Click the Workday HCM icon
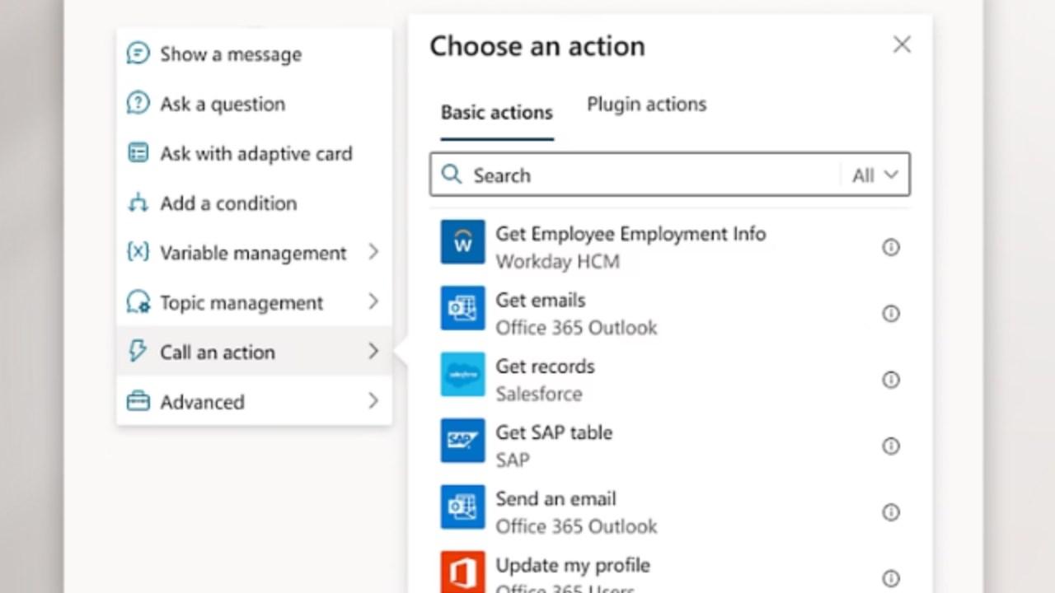1055x593 pixels. pos(462,242)
